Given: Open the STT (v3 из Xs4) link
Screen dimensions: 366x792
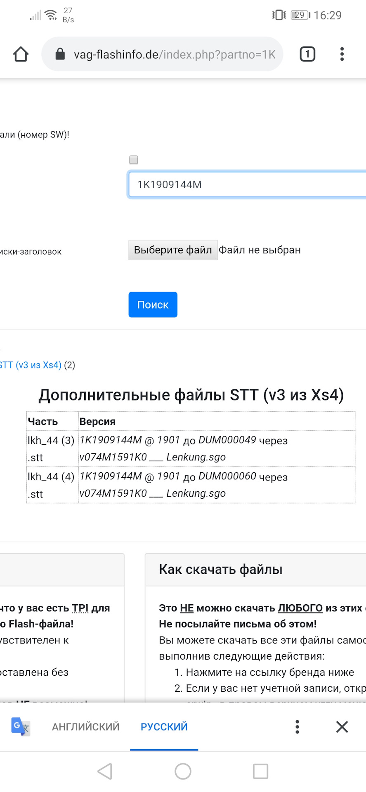Looking at the screenshot, I should (x=31, y=365).
